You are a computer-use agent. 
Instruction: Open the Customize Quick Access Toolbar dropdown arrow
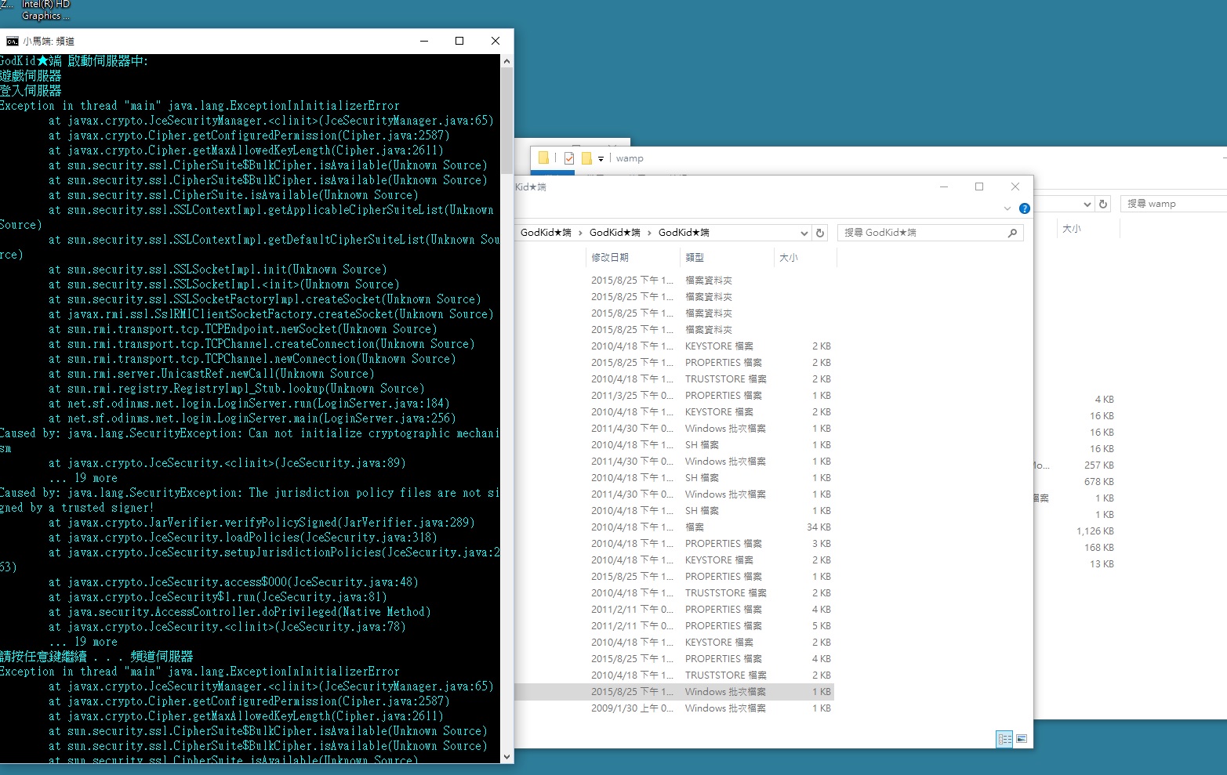601,158
